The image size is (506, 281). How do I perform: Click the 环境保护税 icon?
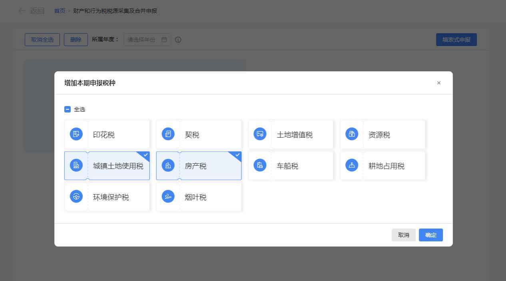click(76, 197)
